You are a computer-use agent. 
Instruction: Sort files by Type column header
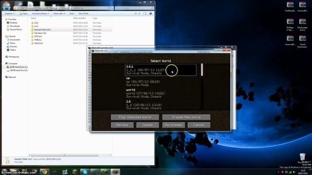pos(95,18)
